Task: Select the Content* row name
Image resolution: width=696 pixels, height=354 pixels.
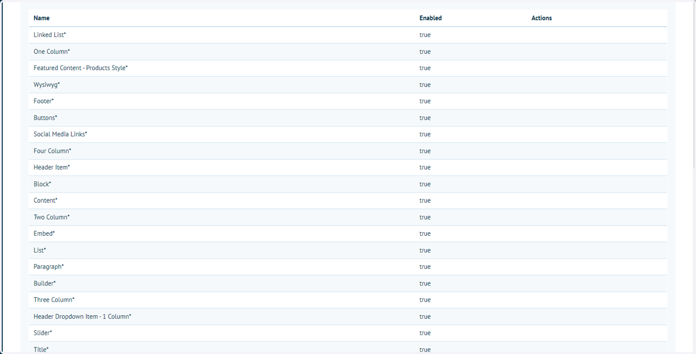Action: [45, 200]
